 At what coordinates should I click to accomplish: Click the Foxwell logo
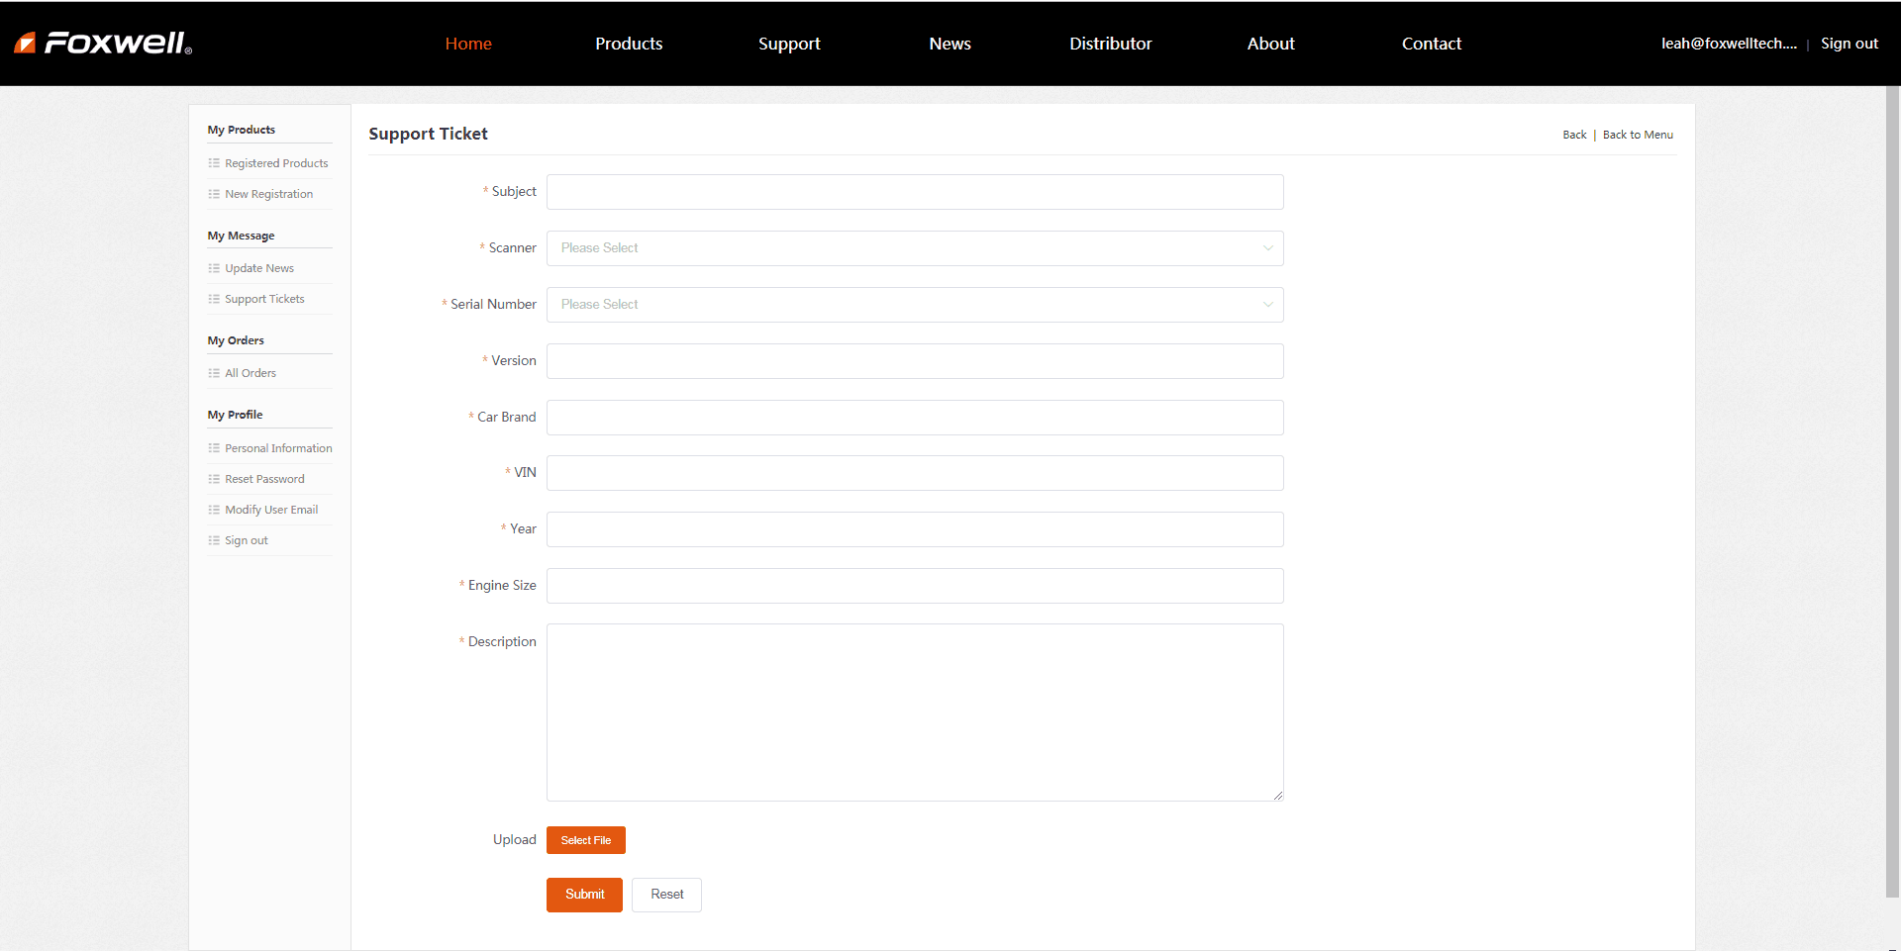click(x=103, y=43)
